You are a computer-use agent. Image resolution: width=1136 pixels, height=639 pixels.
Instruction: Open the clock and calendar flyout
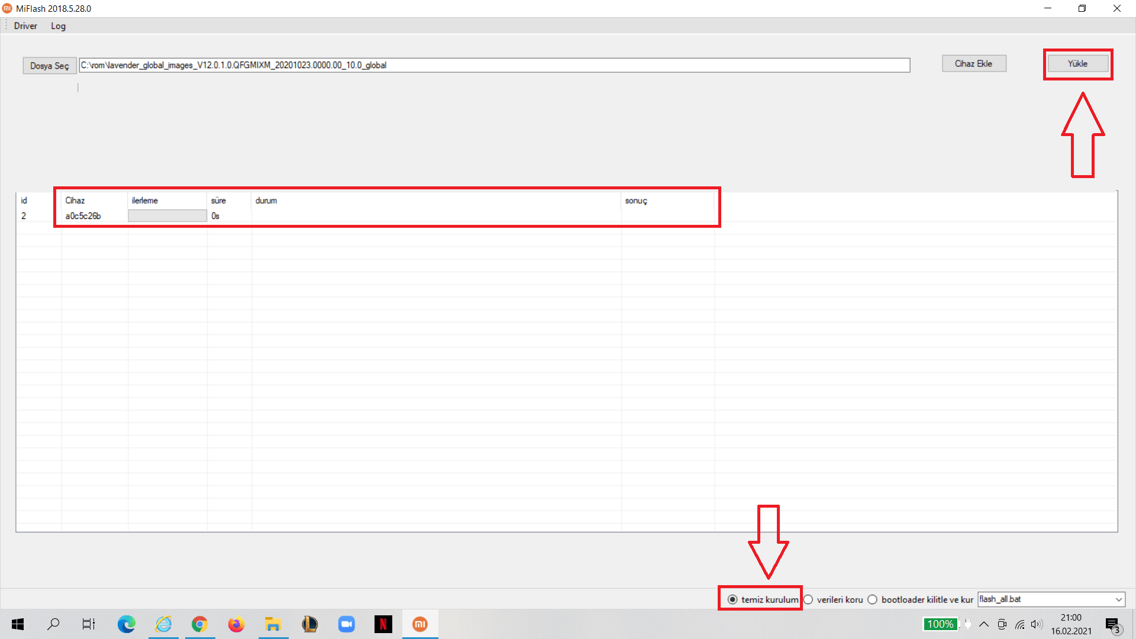(x=1071, y=624)
